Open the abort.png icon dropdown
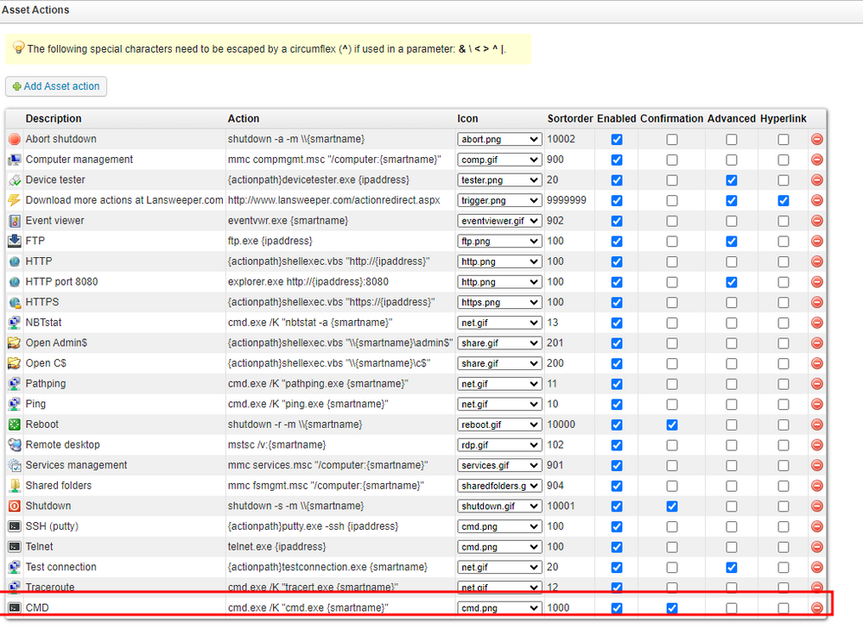 click(499, 139)
